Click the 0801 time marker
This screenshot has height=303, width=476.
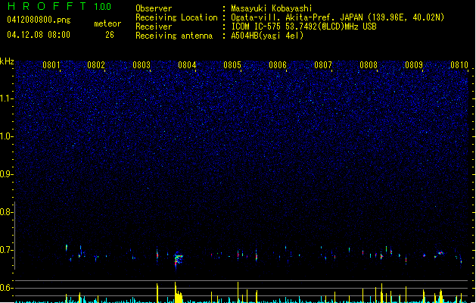[51, 65]
